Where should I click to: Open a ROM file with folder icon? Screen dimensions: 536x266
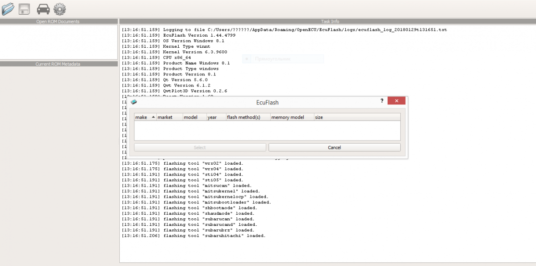(x=8, y=8)
